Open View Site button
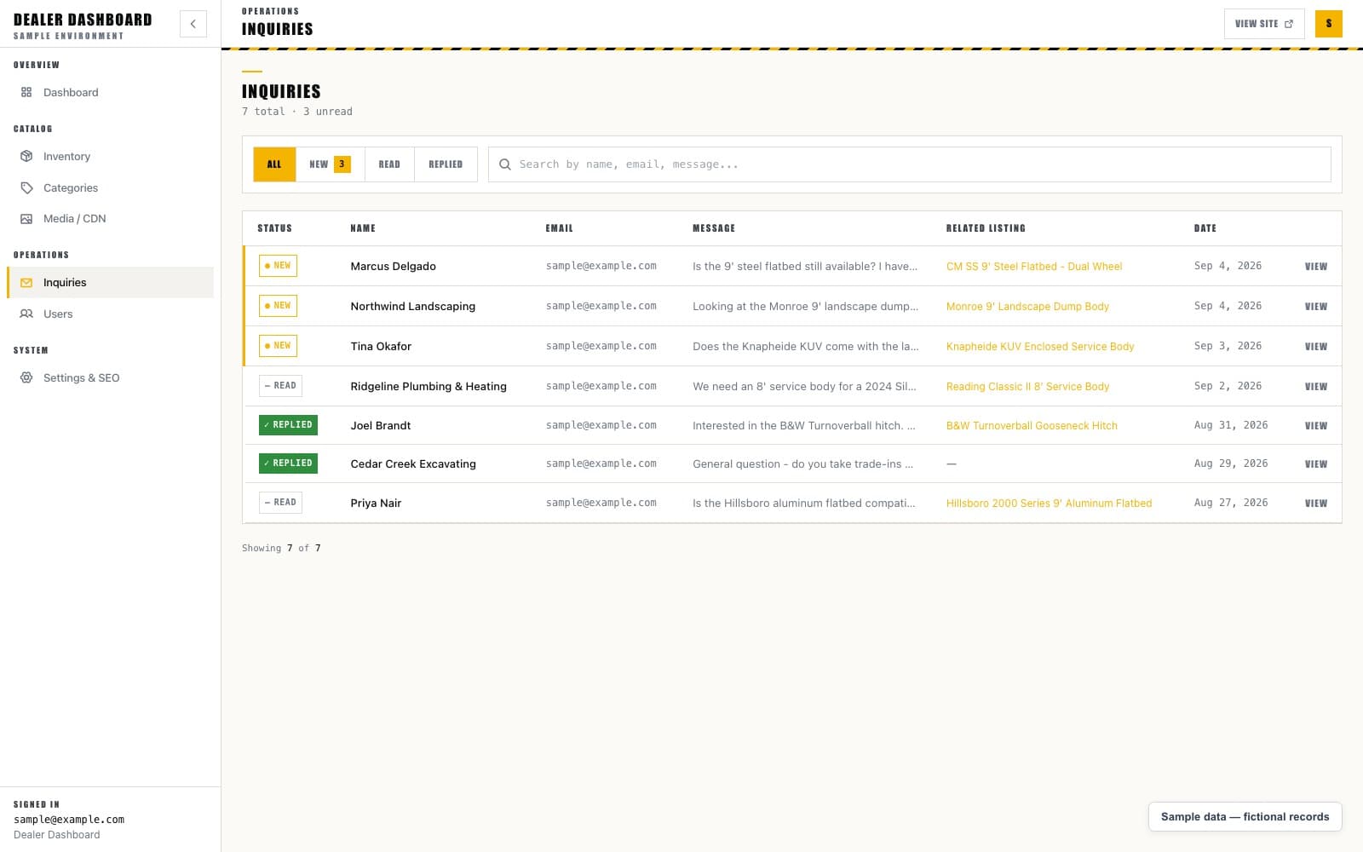1363x852 pixels. point(1264,24)
